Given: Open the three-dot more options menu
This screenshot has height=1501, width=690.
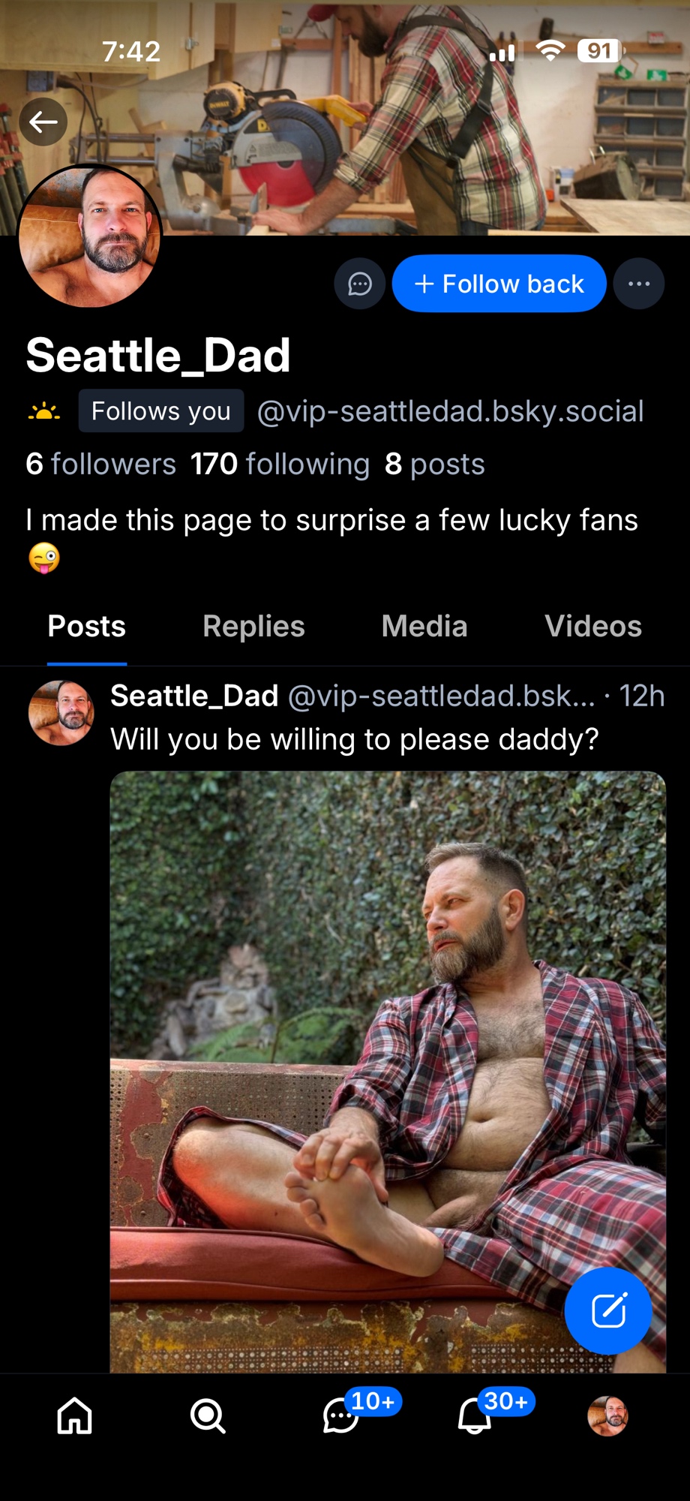Looking at the screenshot, I should point(639,284).
